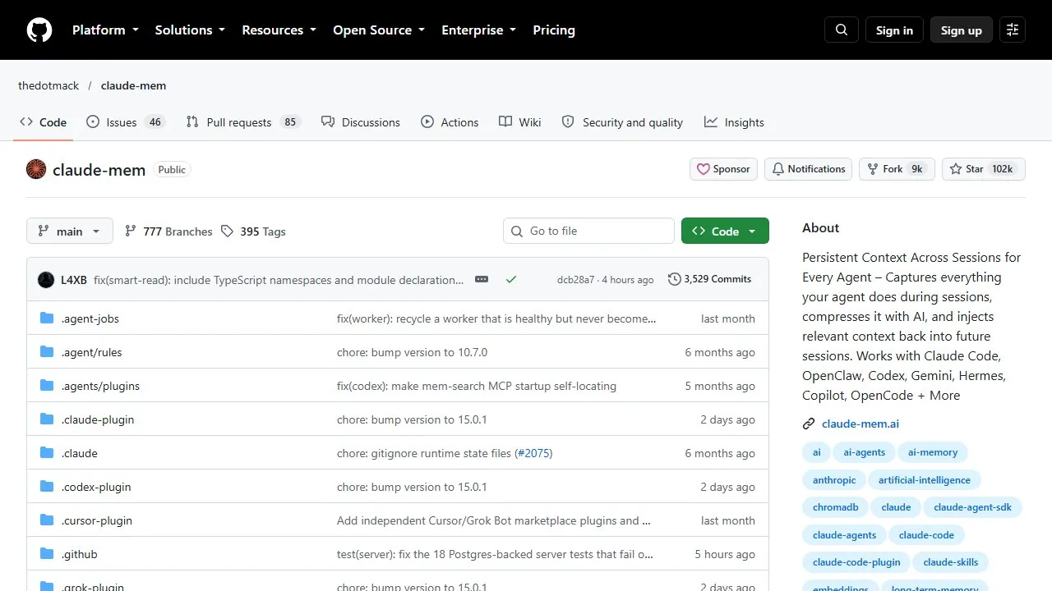Click the GitHub logo home icon
This screenshot has height=591, width=1052.
pos(39,30)
